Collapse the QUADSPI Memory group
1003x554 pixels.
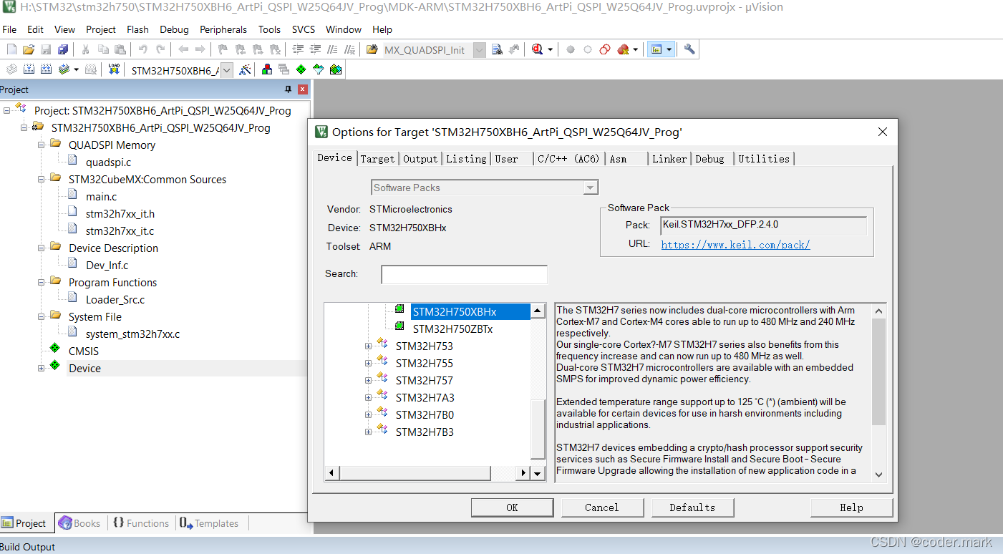click(x=42, y=145)
